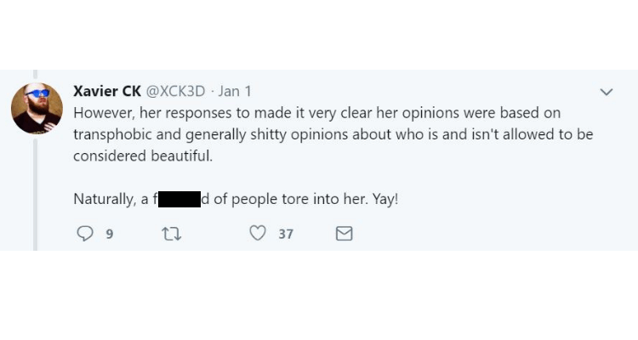
Task: Click the "Naturally, a f" text
Action: click(x=113, y=201)
